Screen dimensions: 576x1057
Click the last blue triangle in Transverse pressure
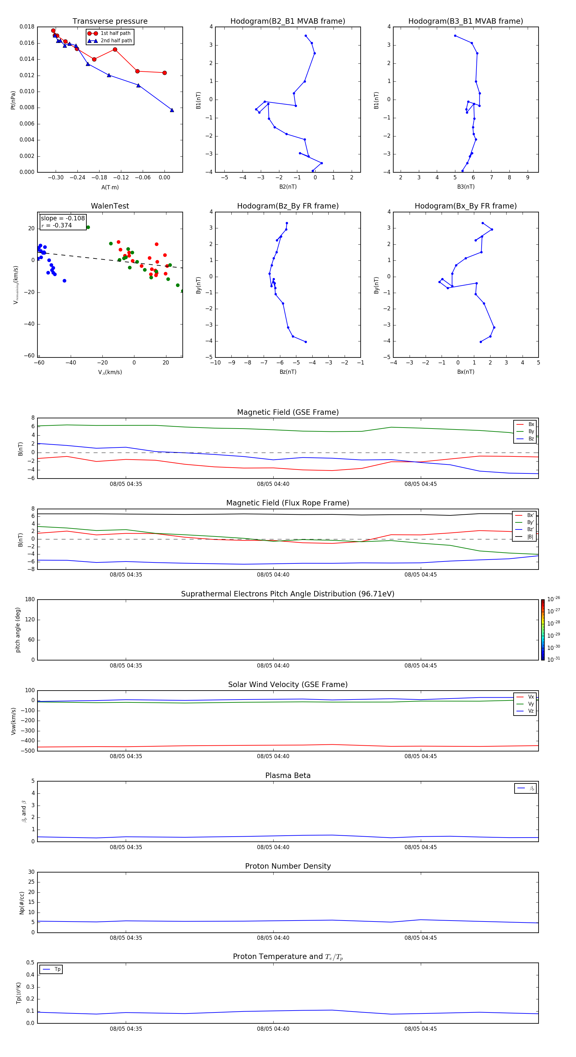tap(172, 110)
